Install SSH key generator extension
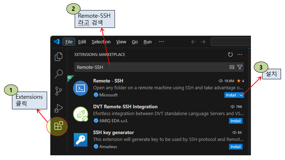Viewport: 285px width, 160px height. tap(236, 147)
